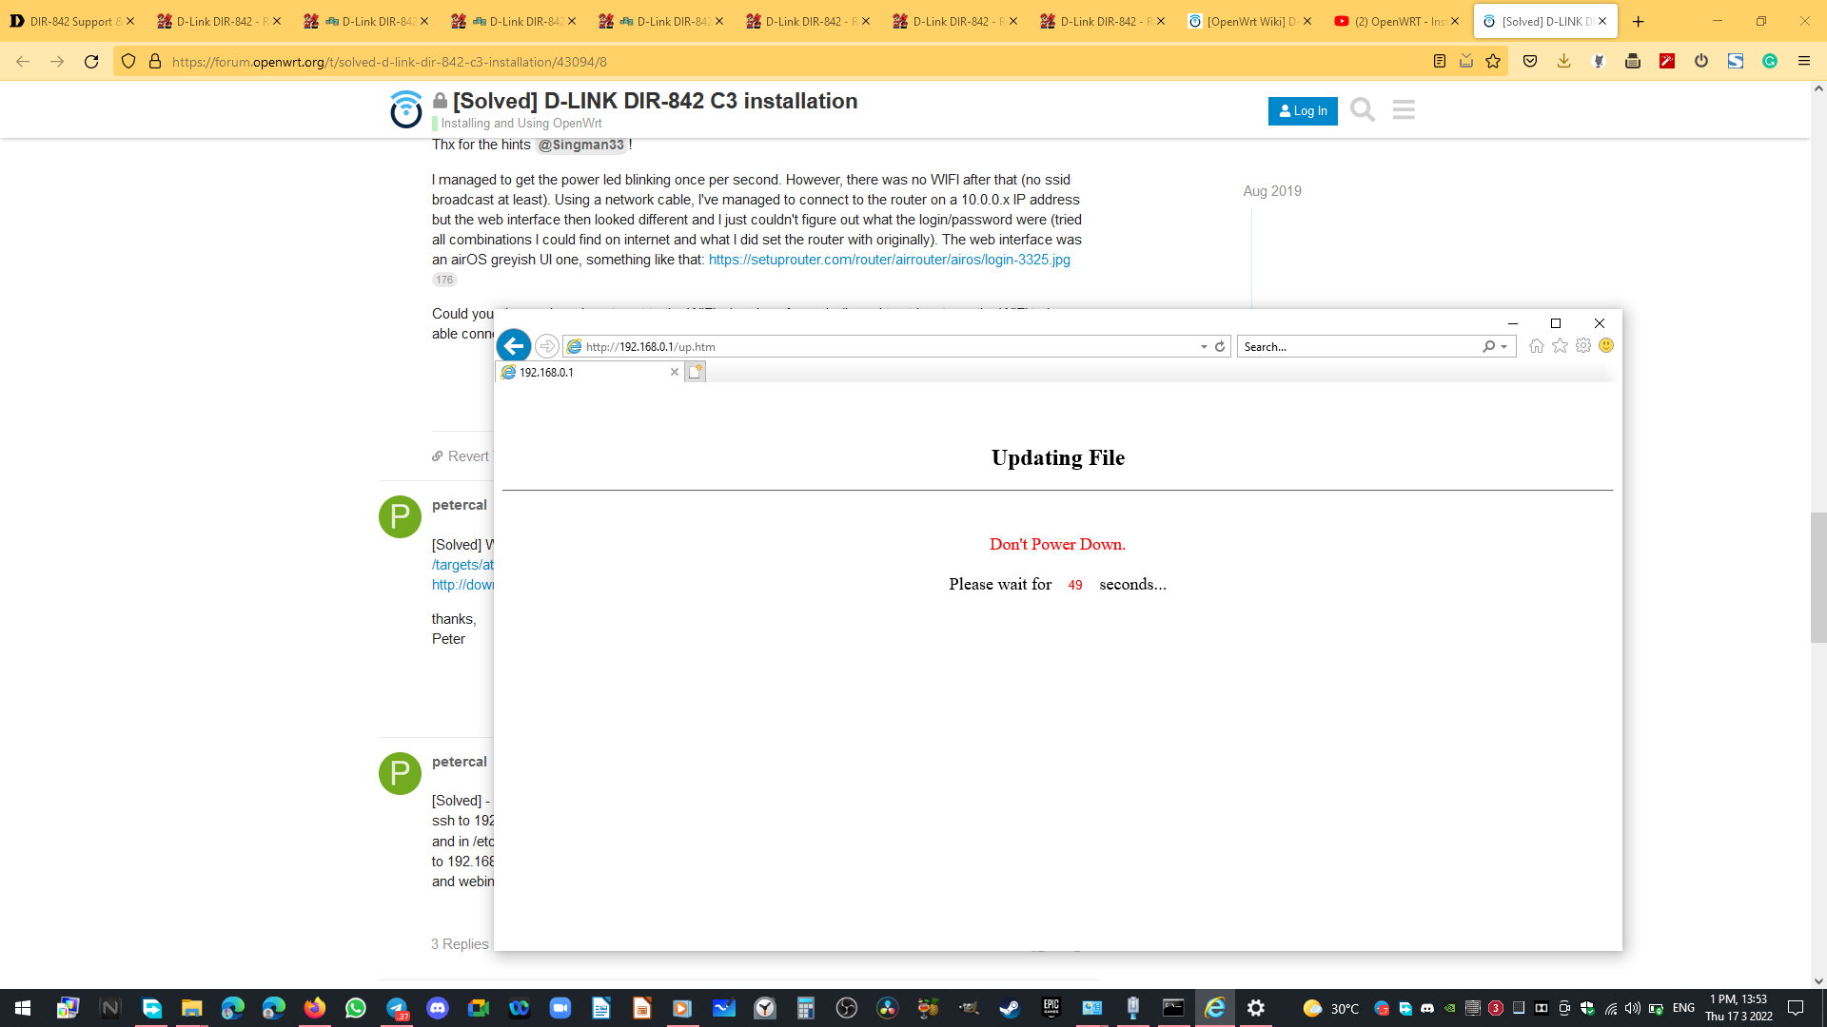Viewport: 1827px width, 1027px height.
Task: Open the first petercal username link
Action: pos(460,505)
